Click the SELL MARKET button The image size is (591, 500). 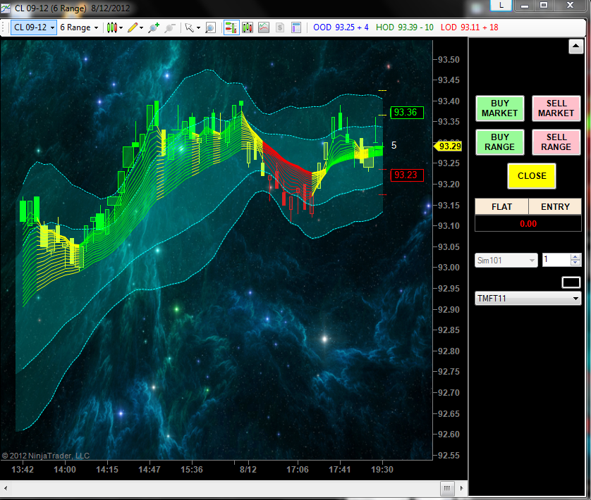pos(556,108)
